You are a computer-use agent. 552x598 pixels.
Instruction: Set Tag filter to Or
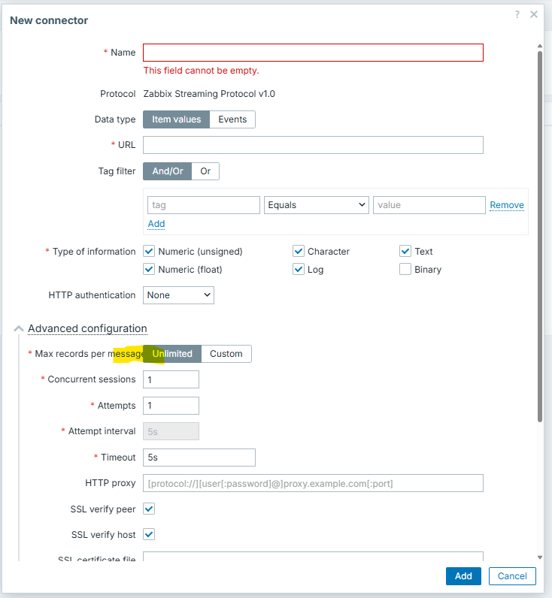pyautogui.click(x=205, y=171)
